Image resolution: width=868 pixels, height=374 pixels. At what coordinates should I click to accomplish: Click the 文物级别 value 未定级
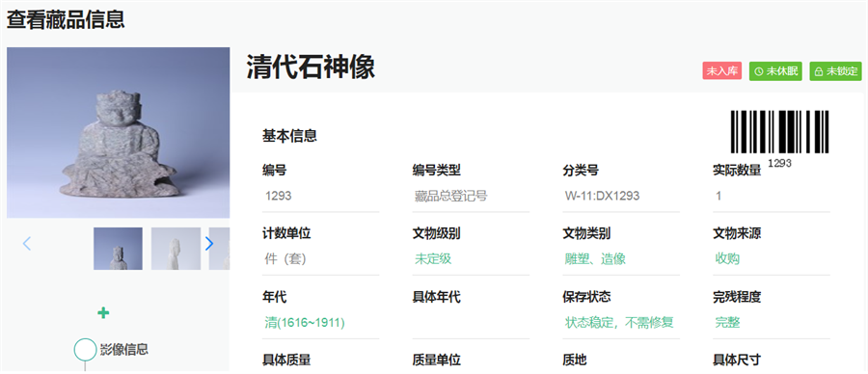click(x=433, y=259)
